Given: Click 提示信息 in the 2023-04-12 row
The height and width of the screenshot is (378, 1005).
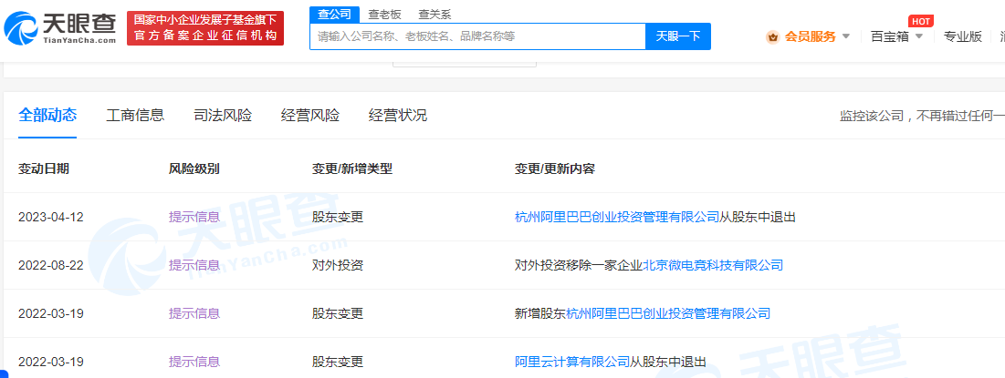Looking at the screenshot, I should [x=194, y=217].
